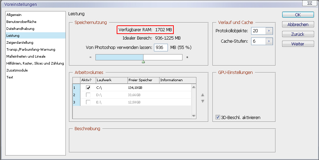This screenshot has width=319, height=160.
Task: Expand the Cache-Stufen dropdown arrow
Action: coord(269,41)
